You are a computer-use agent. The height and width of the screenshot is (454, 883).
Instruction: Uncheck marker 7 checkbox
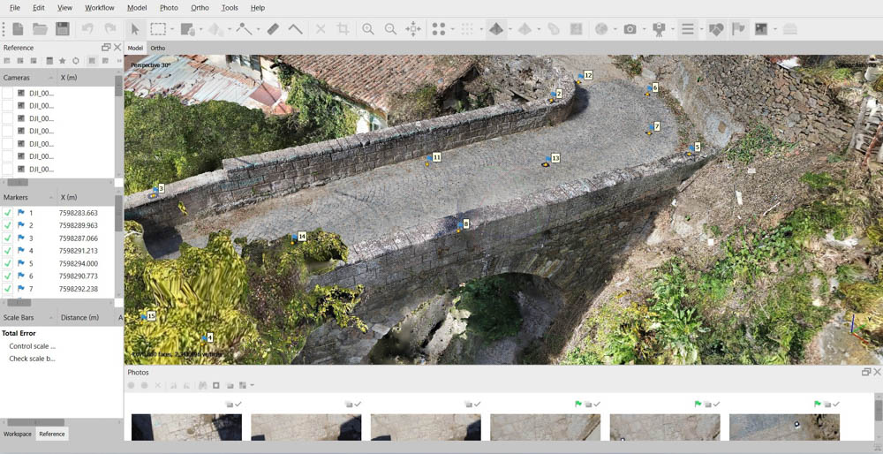[7, 289]
